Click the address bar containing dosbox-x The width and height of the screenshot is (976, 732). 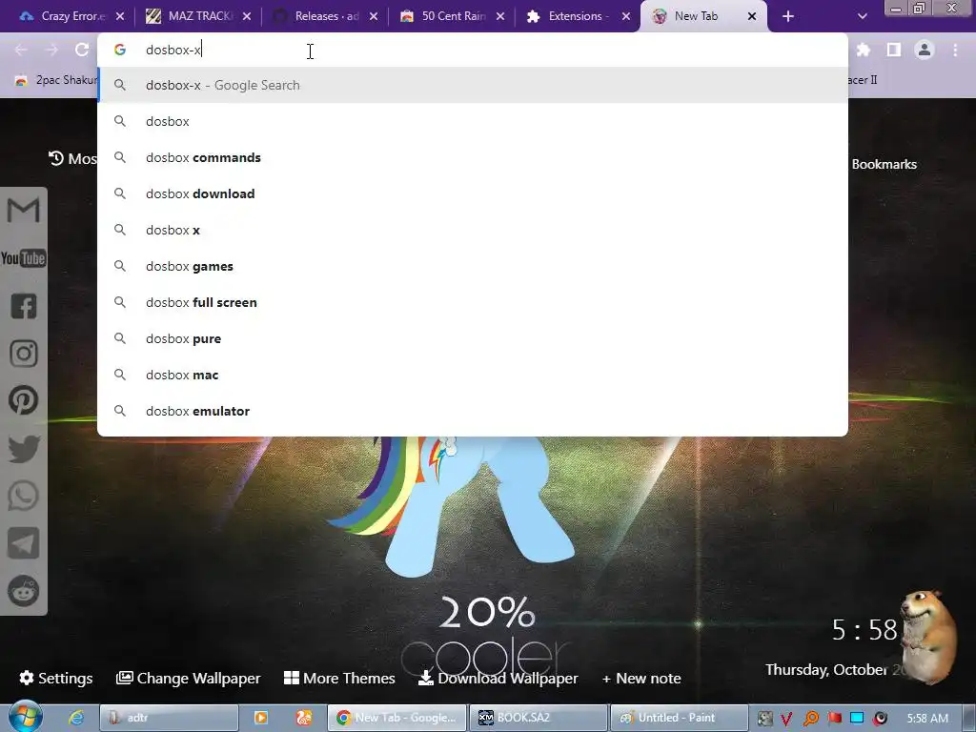(473, 50)
